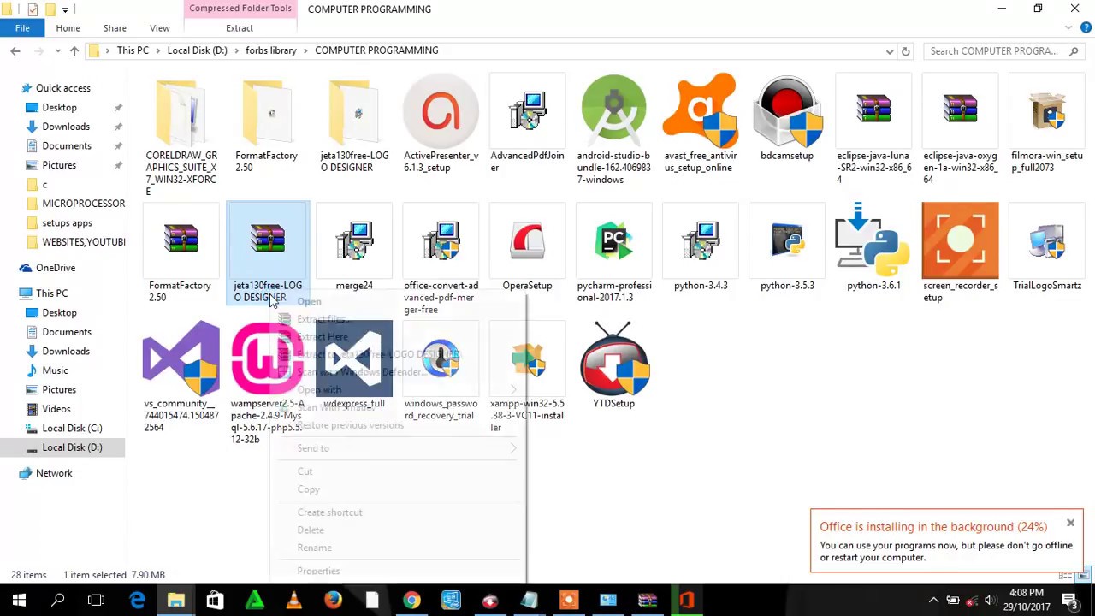Select the python-3.4.3 installer icon
The height and width of the screenshot is (616, 1095).
click(x=701, y=241)
